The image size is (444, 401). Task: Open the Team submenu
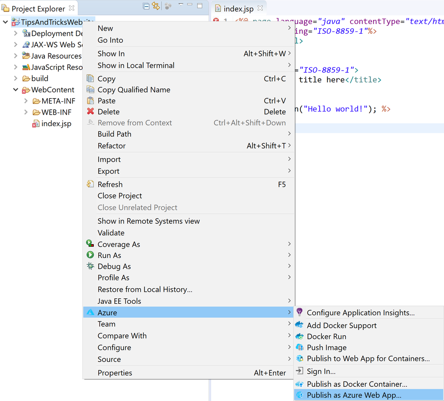(188, 324)
